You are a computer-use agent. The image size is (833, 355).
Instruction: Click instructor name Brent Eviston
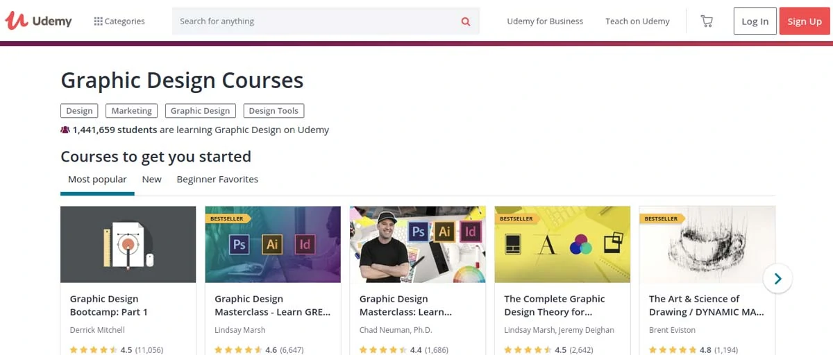[x=672, y=330]
